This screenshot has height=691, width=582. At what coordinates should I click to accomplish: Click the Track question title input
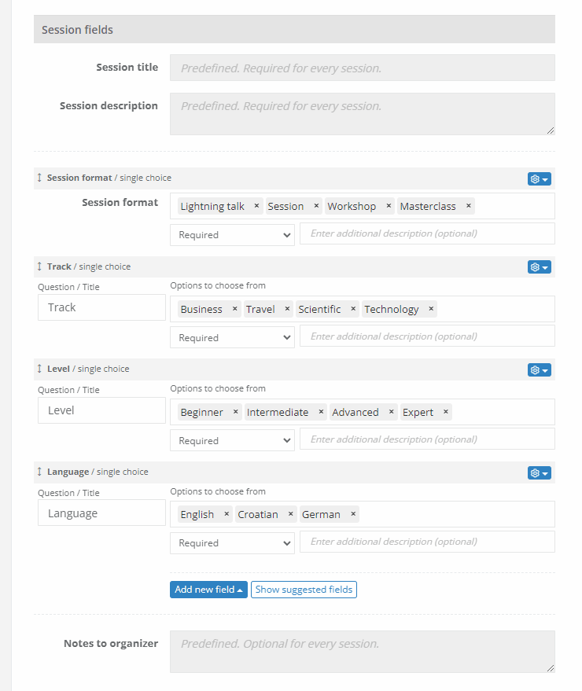[101, 307]
